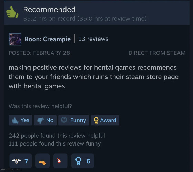
Task: Click the Posted: February 28 date
Action: [39, 53]
